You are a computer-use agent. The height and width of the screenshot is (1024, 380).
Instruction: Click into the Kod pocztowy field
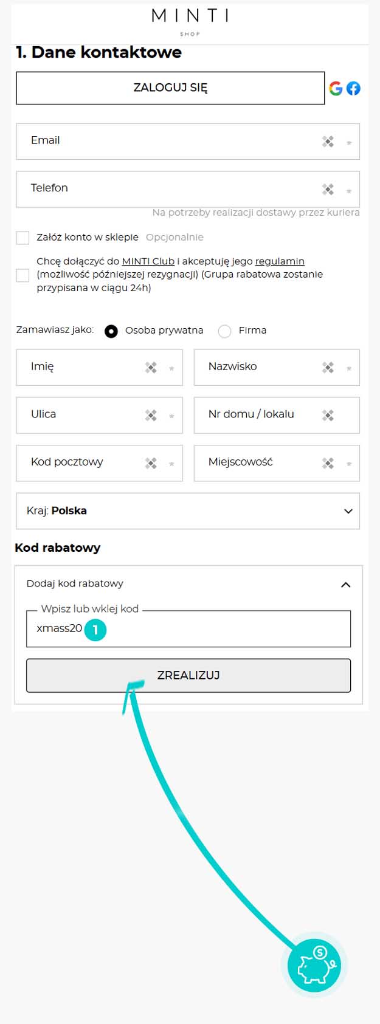[x=99, y=463]
